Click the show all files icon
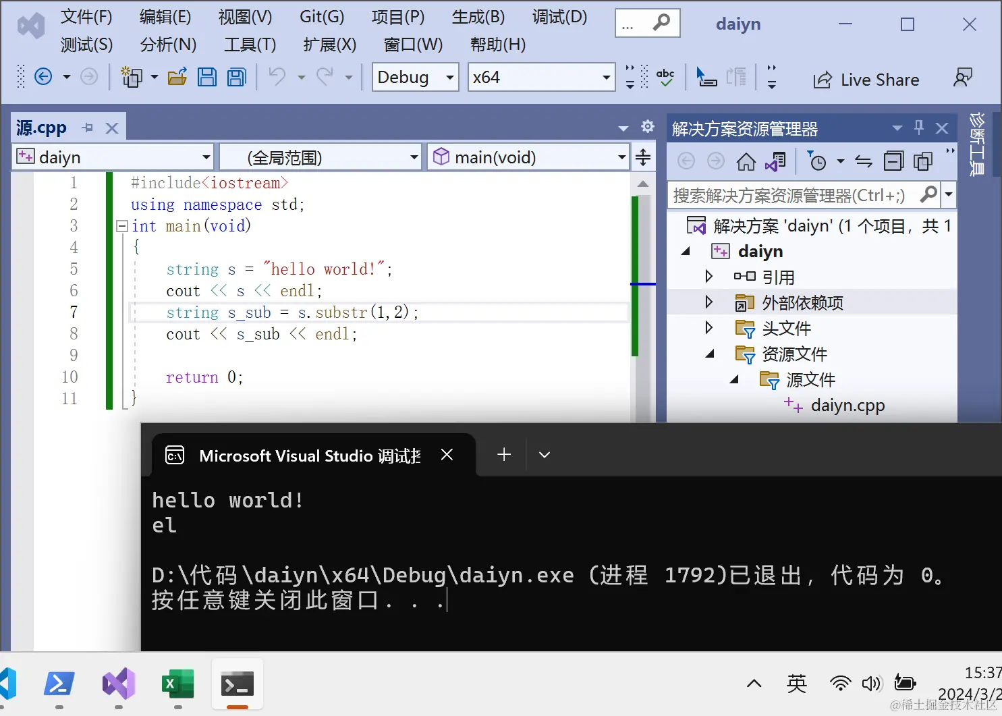 coord(923,161)
